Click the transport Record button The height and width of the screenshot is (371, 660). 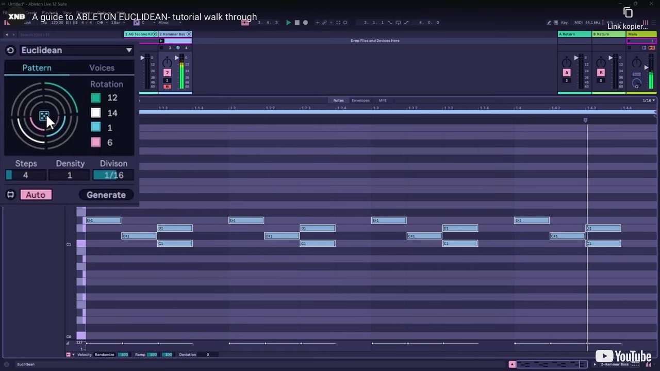[305, 22]
